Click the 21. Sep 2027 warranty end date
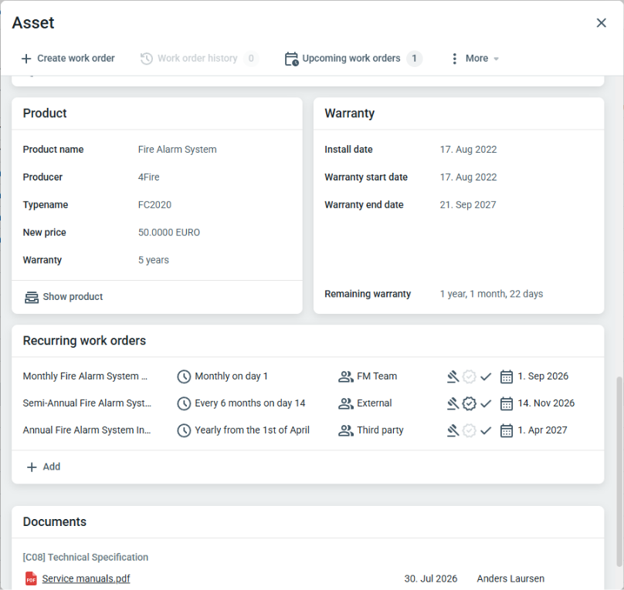The image size is (624, 590). 468,205
